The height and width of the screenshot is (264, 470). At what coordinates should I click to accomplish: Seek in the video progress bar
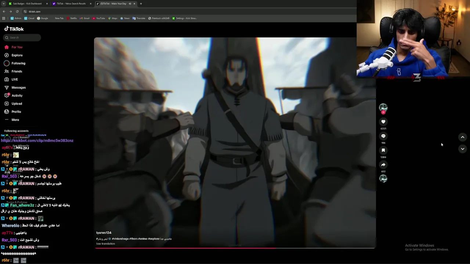[x=235, y=248]
